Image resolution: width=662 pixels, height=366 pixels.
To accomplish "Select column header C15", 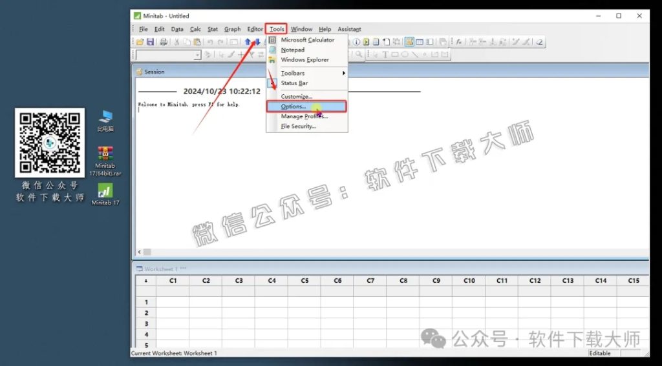I will [634, 281].
